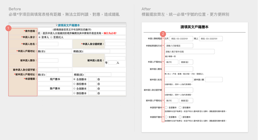Image resolution: width=258 pixels, height=140 pixels.
Task: Click the hint listing 本人、戶長、配偶 examples
Action: click(x=184, y=74)
